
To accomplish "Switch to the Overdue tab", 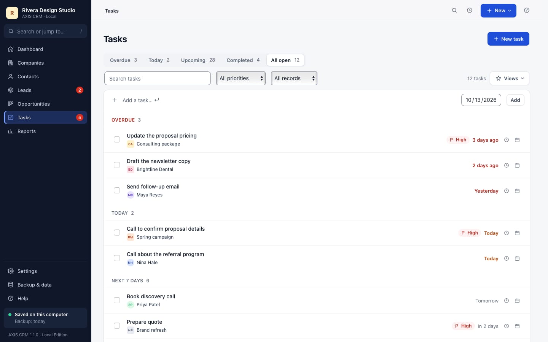I will click(x=123, y=60).
